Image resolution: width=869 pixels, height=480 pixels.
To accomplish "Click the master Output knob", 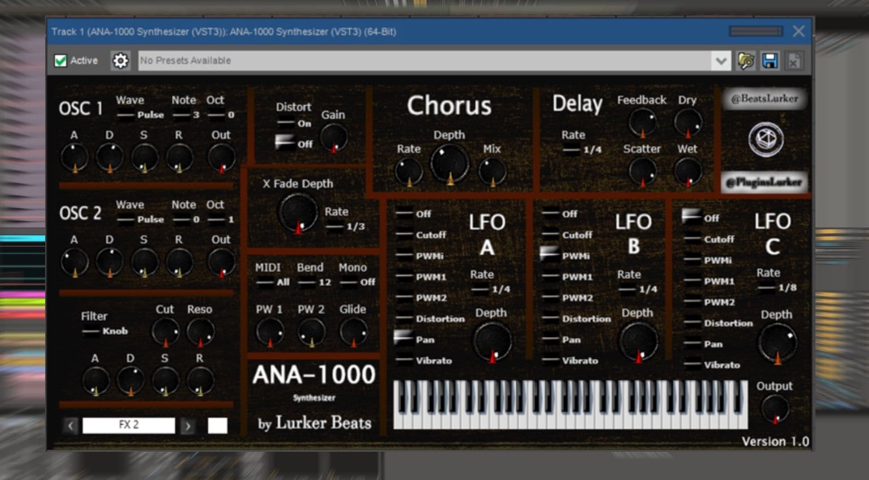I will coord(775,409).
